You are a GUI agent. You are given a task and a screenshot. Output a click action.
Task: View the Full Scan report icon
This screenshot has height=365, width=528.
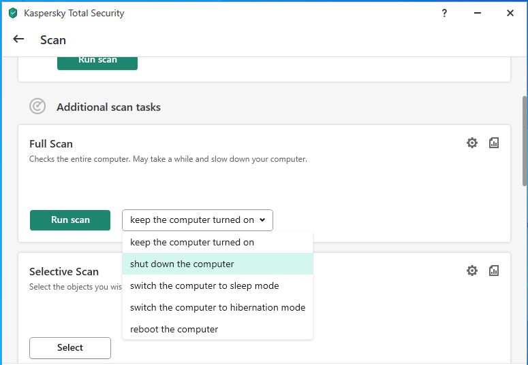(494, 143)
